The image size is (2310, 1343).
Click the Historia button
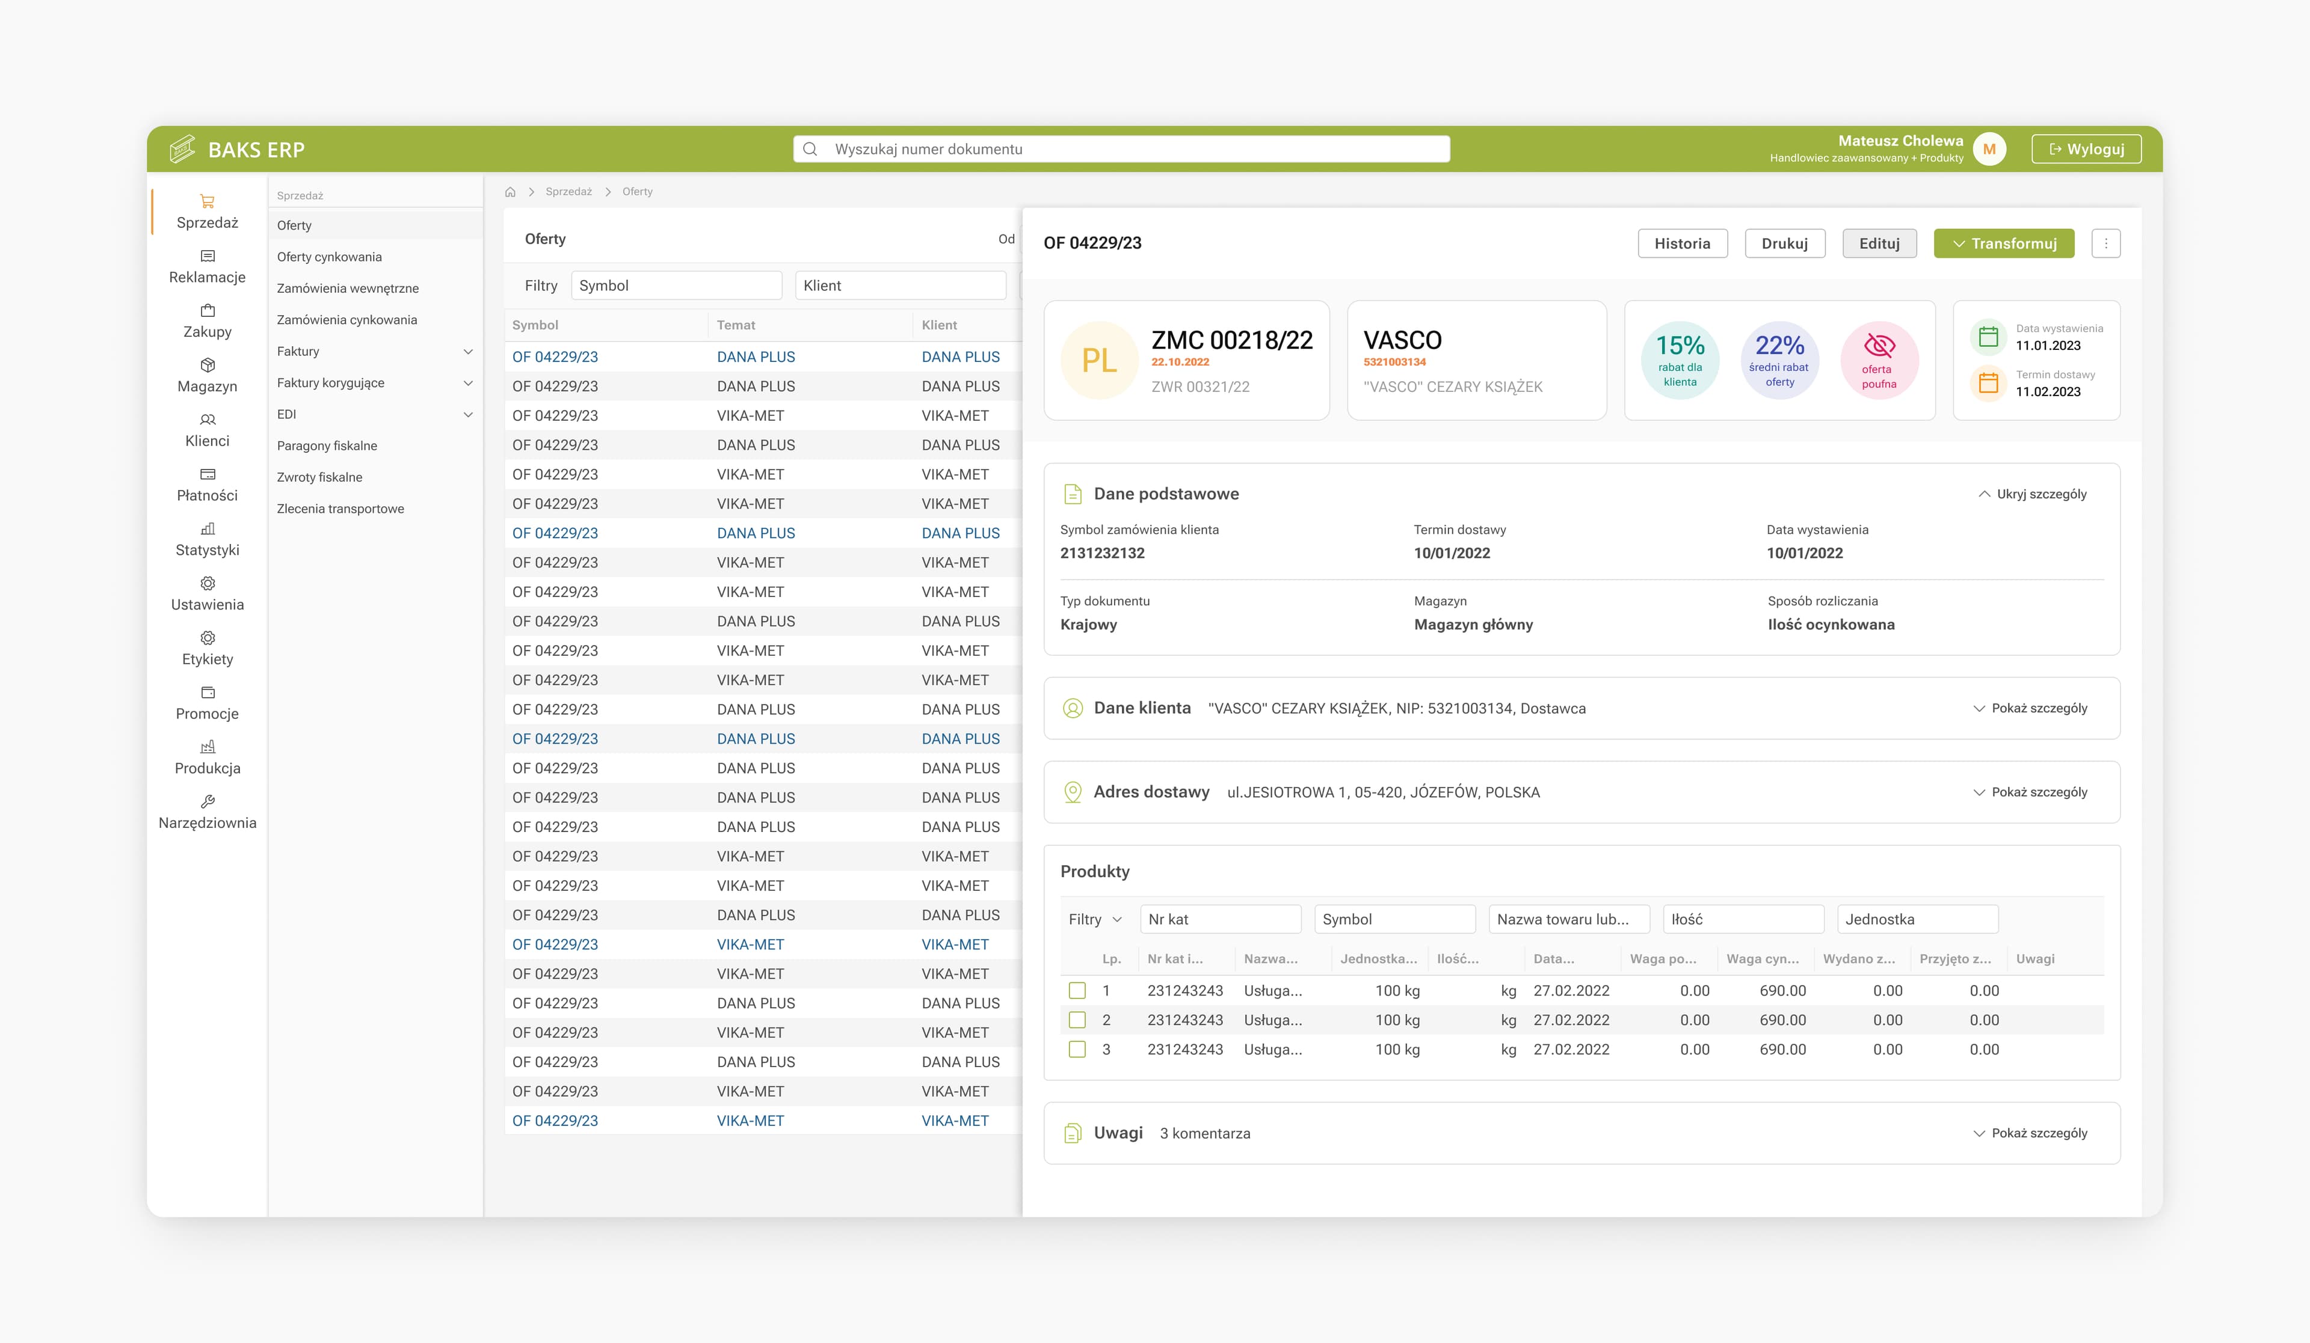[1682, 243]
